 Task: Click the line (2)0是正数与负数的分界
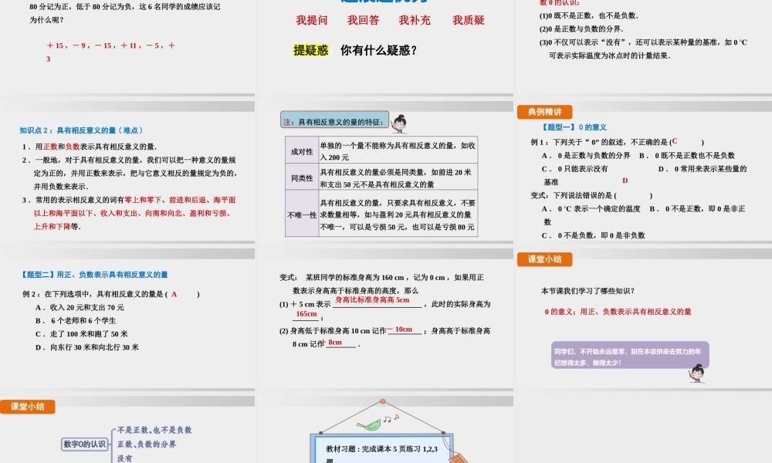[581, 29]
